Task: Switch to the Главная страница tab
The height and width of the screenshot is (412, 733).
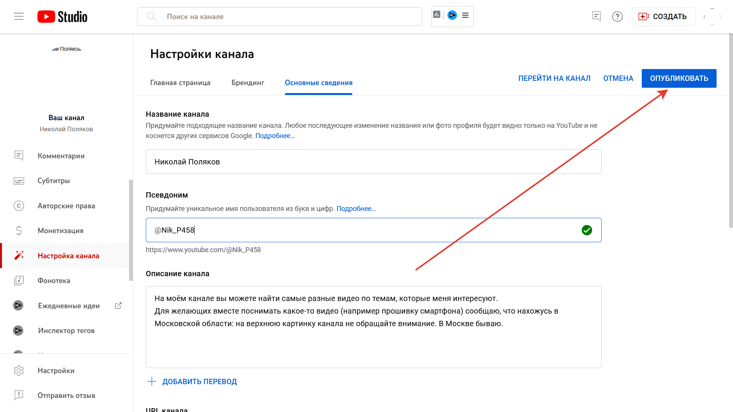Action: [180, 83]
